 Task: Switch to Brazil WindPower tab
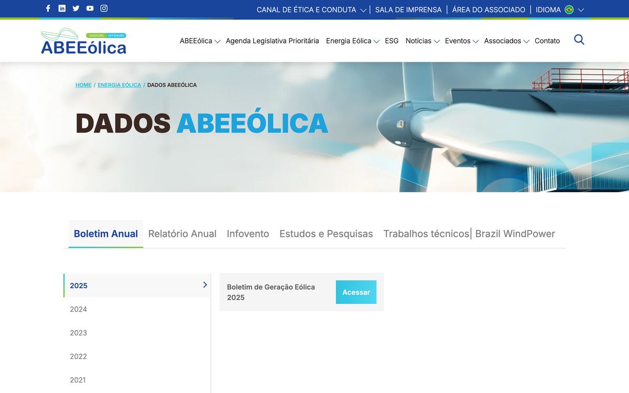(515, 234)
